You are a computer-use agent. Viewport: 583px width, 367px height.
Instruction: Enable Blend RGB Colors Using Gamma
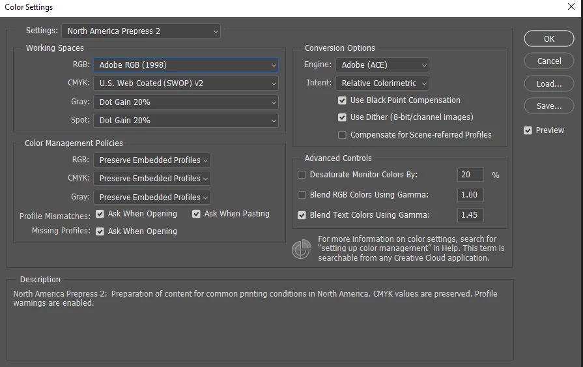[x=302, y=195]
